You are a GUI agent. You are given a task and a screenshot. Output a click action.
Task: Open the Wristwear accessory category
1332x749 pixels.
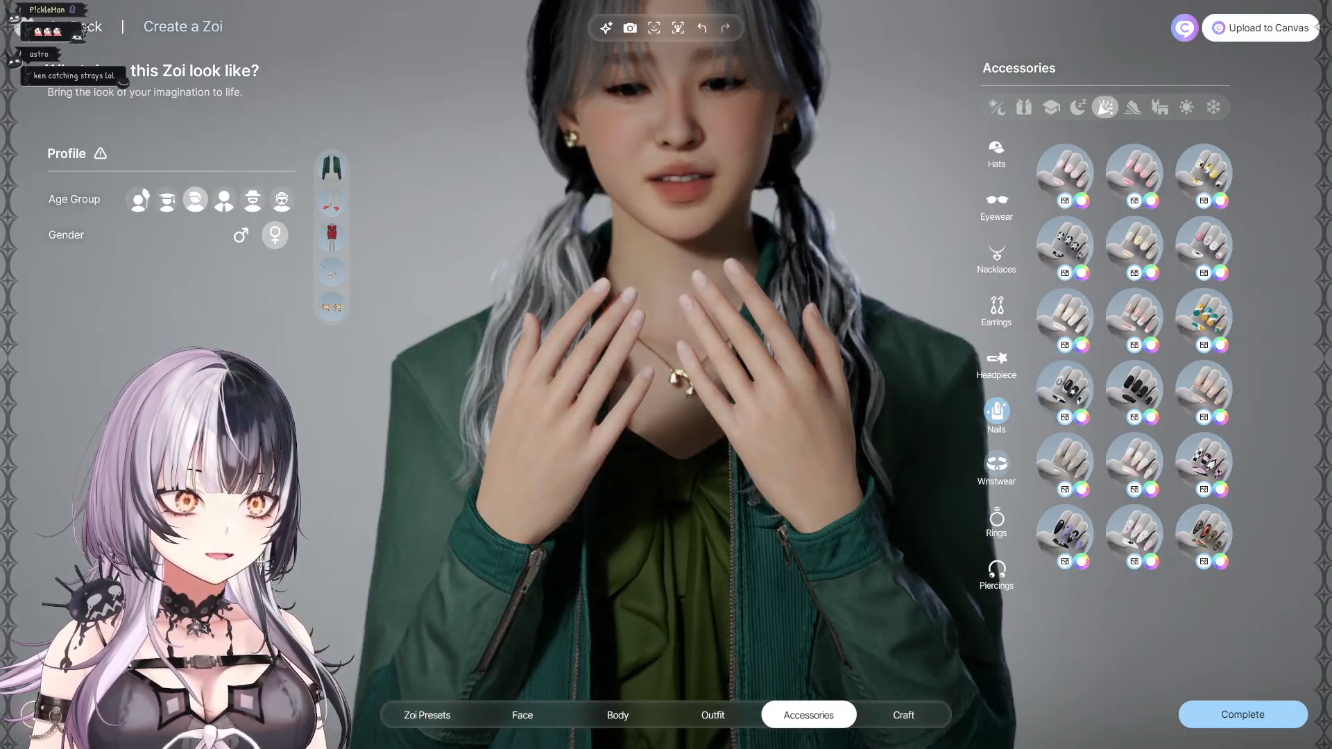(x=996, y=469)
